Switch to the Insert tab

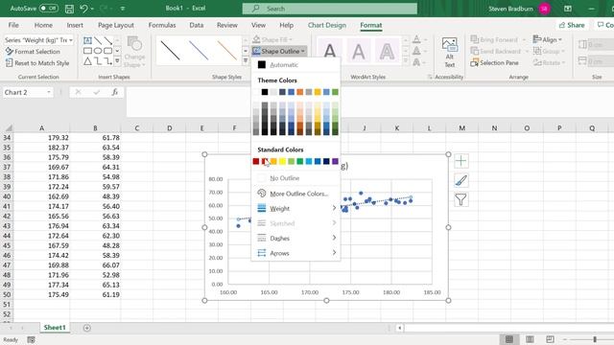(75, 25)
